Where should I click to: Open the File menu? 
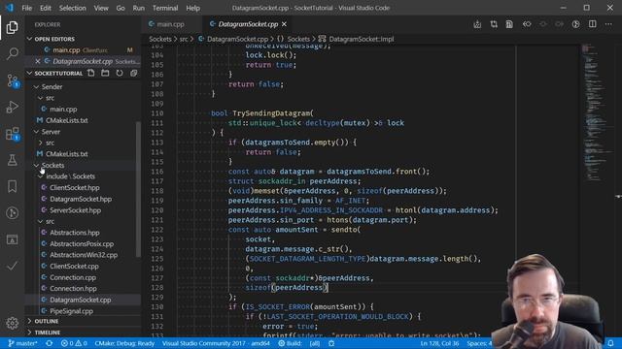[27, 8]
